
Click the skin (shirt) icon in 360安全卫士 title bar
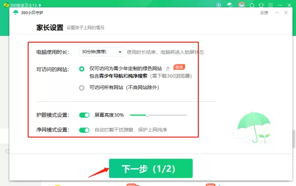[261, 5]
